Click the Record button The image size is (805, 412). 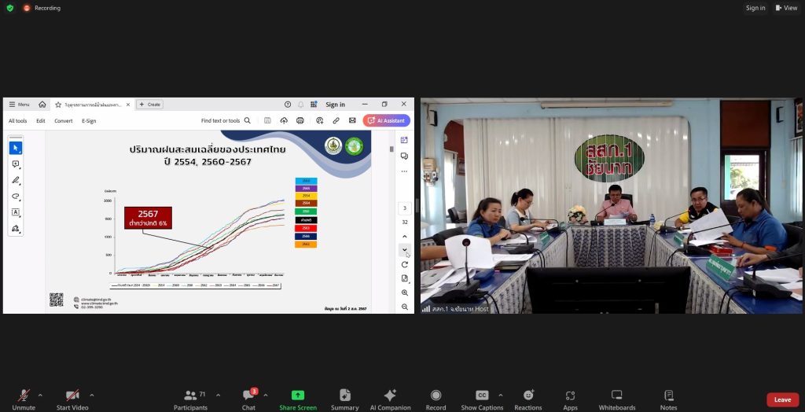[436, 400]
